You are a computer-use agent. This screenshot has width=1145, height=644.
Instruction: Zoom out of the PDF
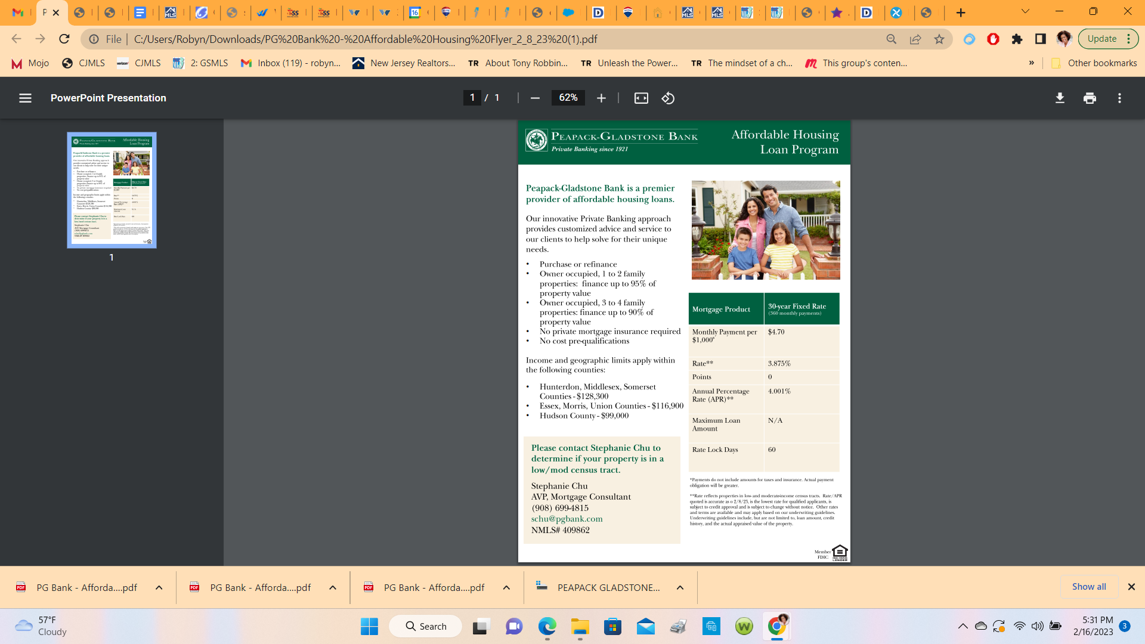[535, 98]
